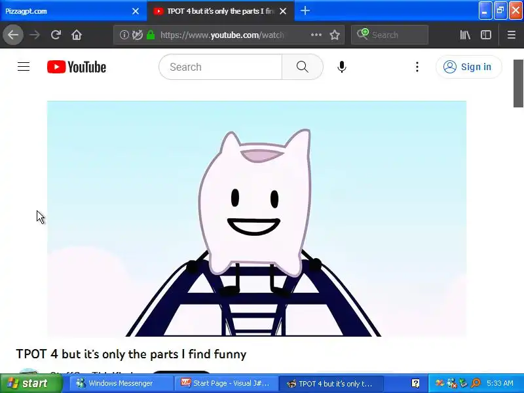Switch to Windows Messenger in taskbar

(121, 383)
